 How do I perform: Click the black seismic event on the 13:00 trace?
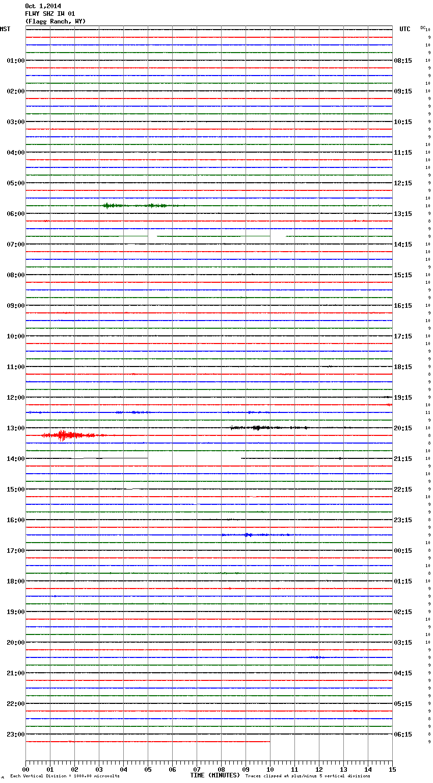pyautogui.click(x=269, y=428)
